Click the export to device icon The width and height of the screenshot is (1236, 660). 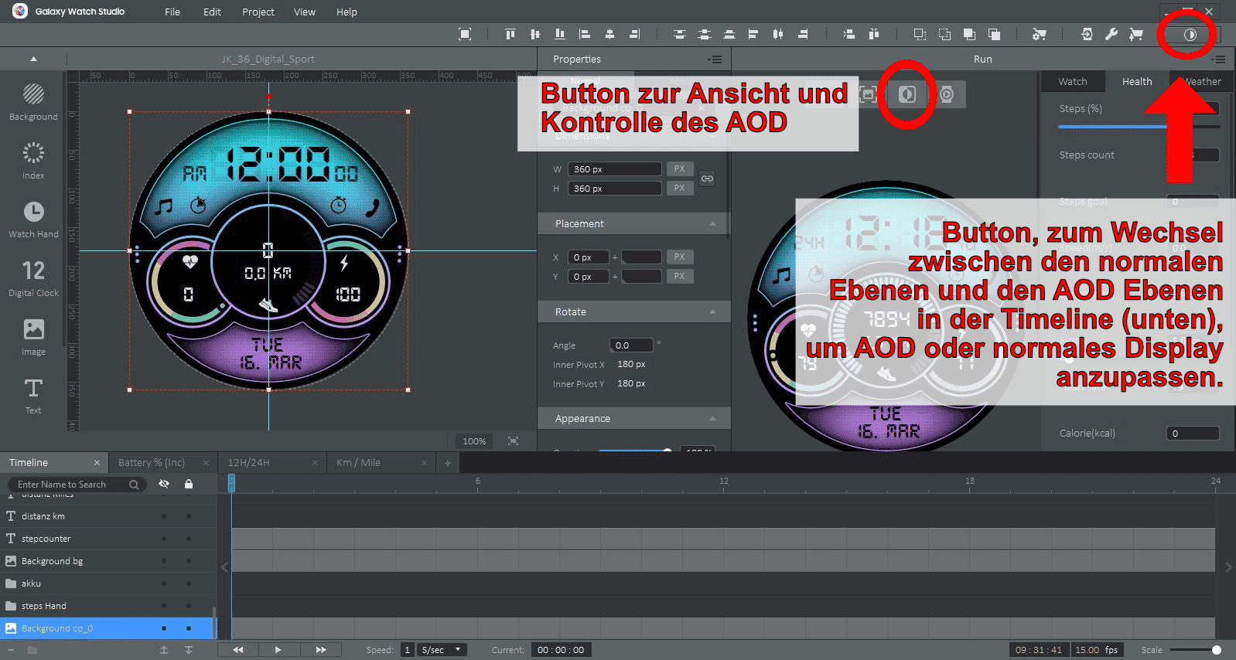[1087, 34]
